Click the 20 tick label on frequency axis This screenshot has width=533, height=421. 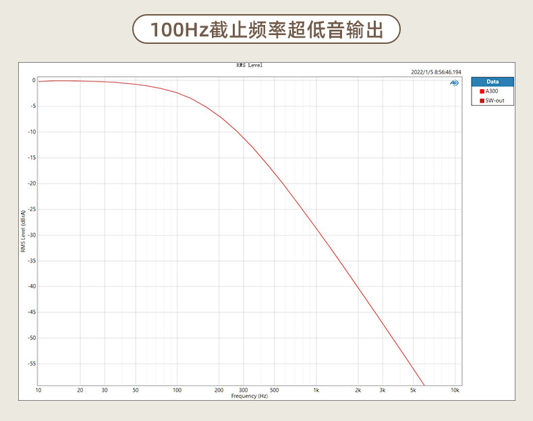(x=80, y=390)
